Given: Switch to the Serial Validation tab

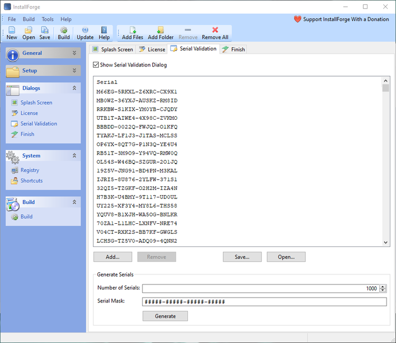Looking at the screenshot, I should pyautogui.click(x=194, y=49).
